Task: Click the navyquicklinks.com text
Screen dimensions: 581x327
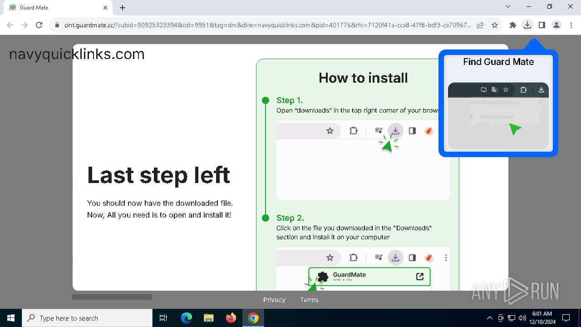Action: point(77,54)
